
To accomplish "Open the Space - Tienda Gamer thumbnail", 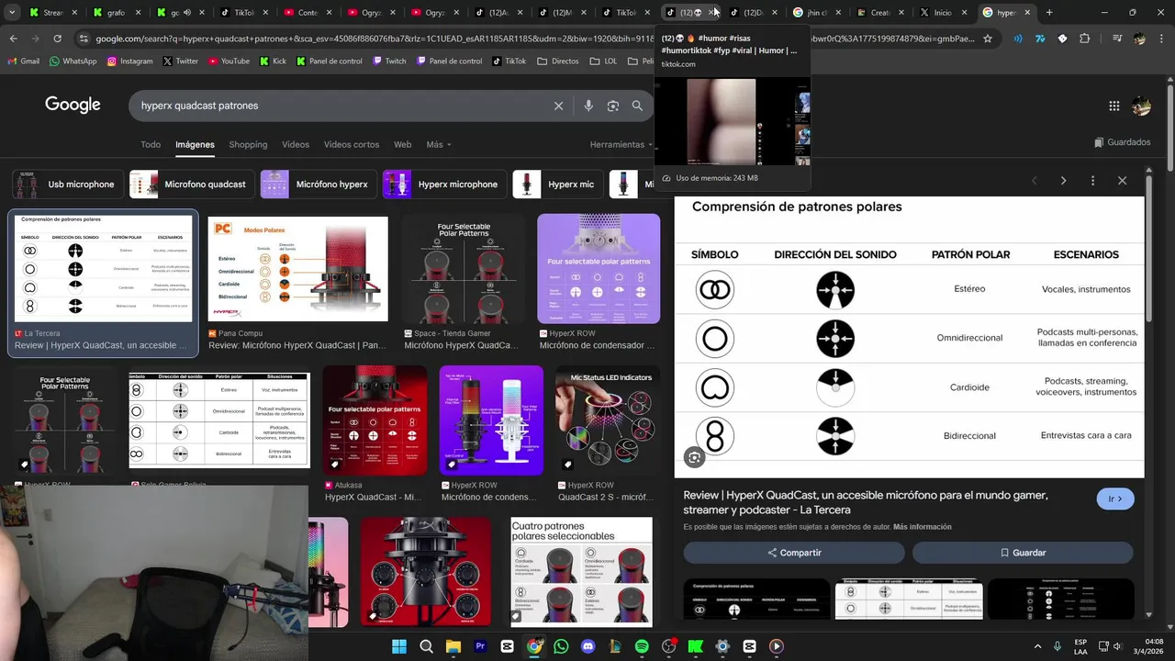I will [x=464, y=268].
